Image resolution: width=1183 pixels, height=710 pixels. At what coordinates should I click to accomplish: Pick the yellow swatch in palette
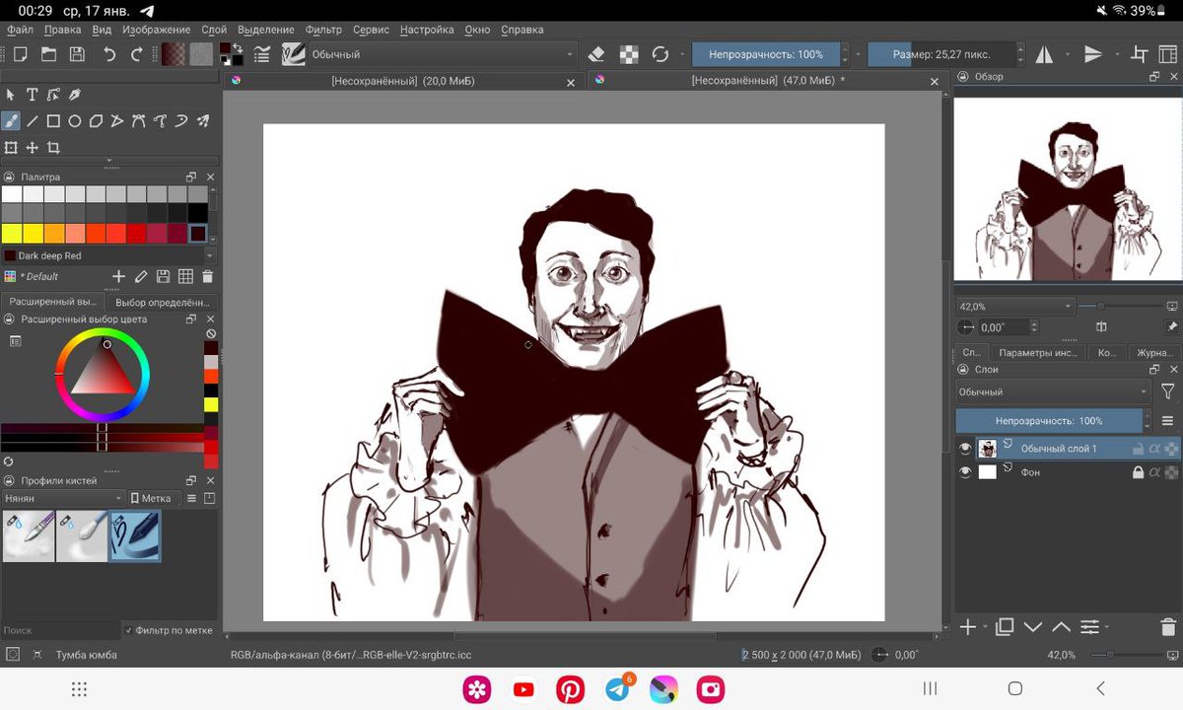pos(11,234)
